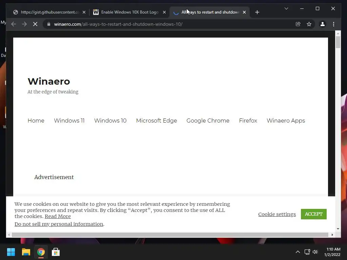Open the Winaero Apps menu item
Screen dimensions: 347x260
[x=286, y=121]
